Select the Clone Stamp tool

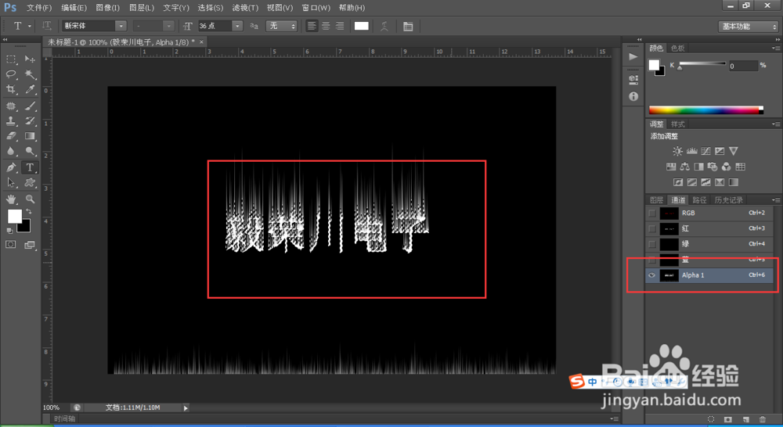[11, 120]
